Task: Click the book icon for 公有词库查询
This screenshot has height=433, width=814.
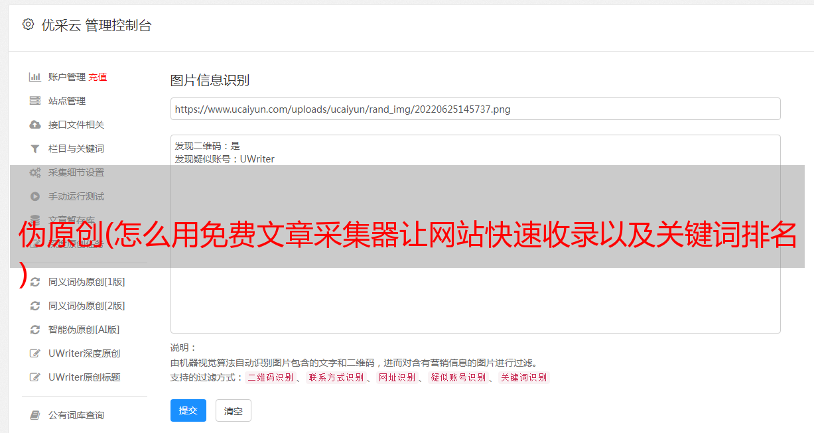Action: [x=35, y=415]
